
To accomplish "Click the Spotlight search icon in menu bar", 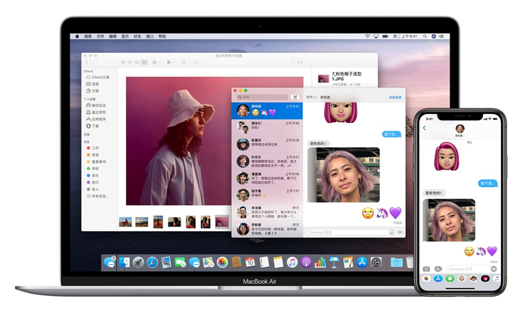I will click(x=425, y=36).
